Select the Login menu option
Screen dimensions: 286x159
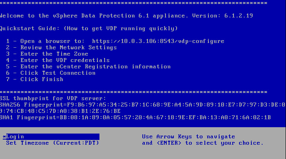coord(15,137)
